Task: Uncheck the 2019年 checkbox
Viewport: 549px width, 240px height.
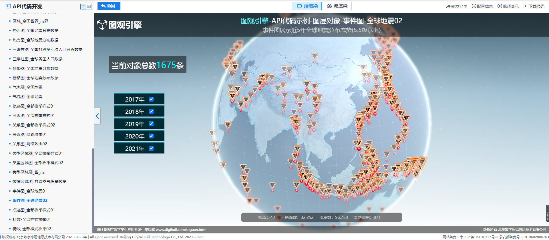Action: point(151,124)
